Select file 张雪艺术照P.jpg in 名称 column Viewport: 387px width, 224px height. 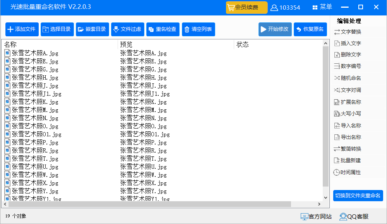click(35, 143)
